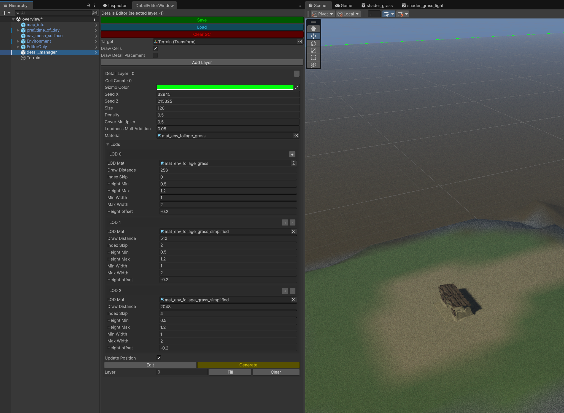Open object picker for Target field
Image resolution: width=564 pixels, height=413 pixels.
(300, 42)
